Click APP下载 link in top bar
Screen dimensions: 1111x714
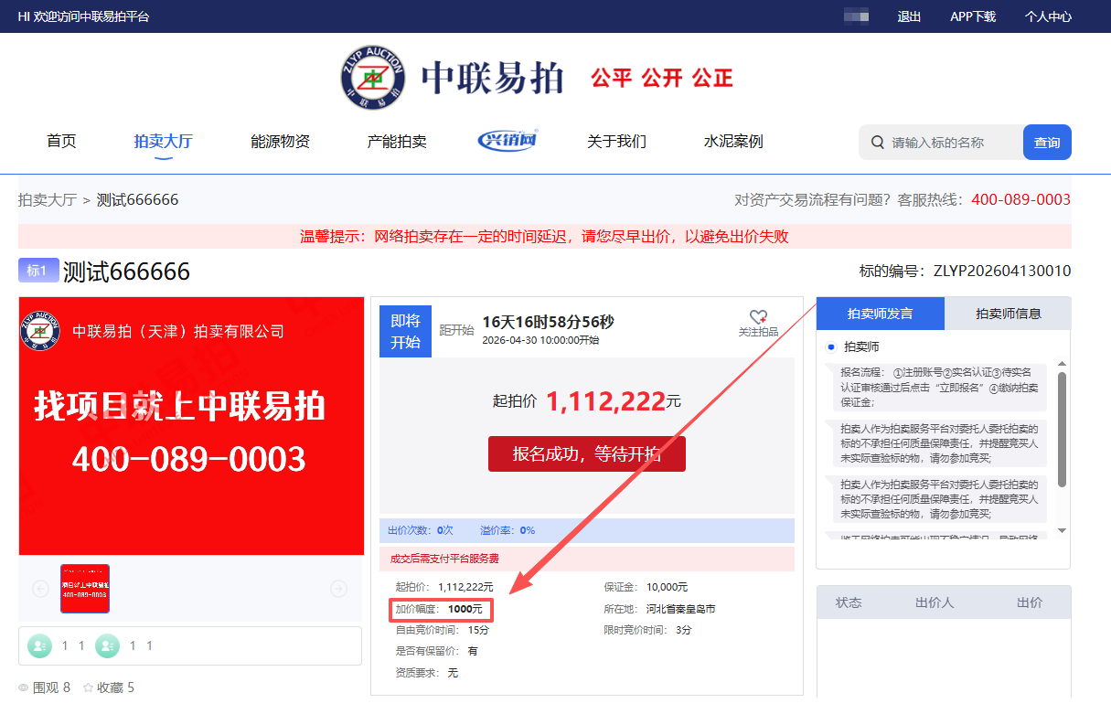[973, 16]
